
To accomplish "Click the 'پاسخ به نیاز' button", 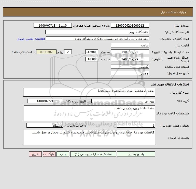I will pos(136,154).
